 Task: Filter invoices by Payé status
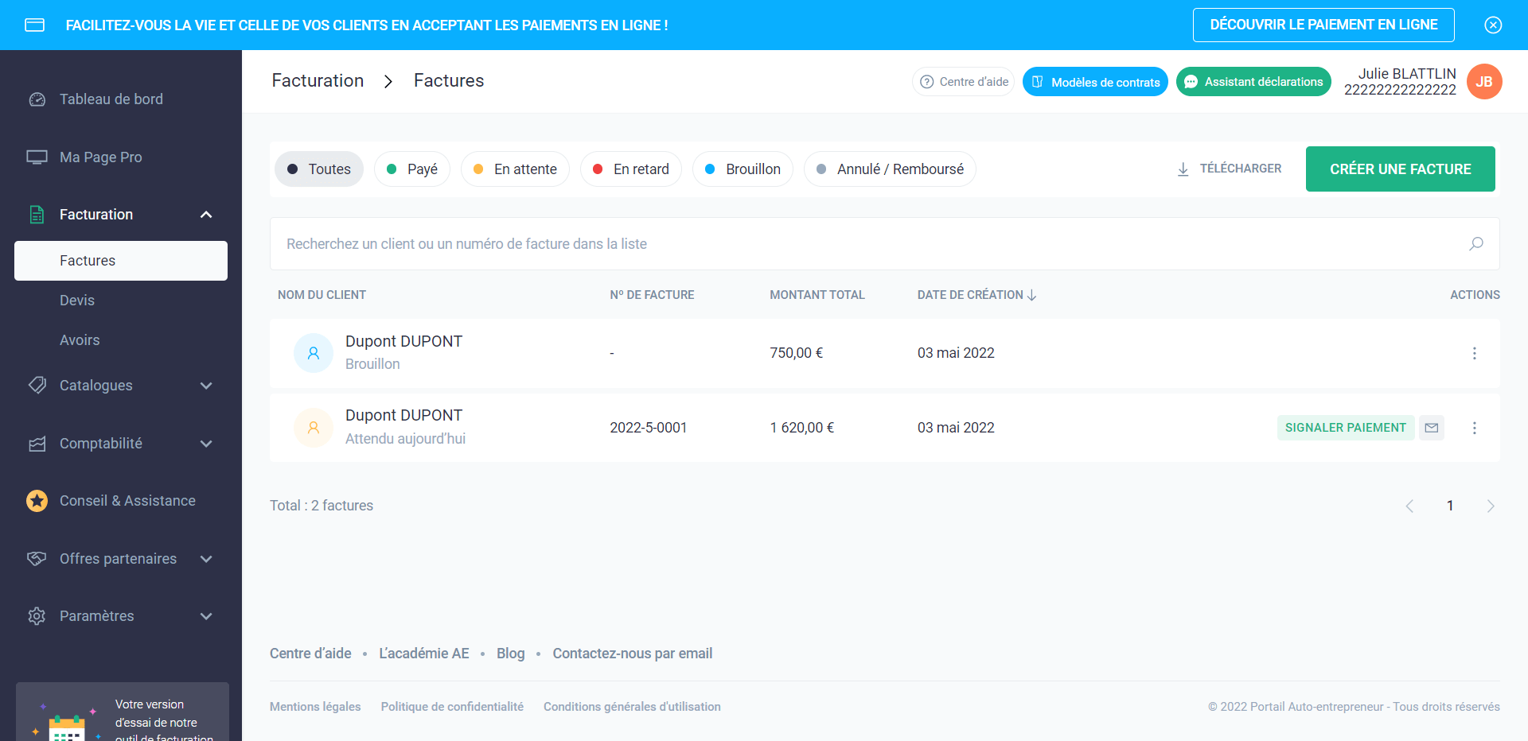(x=412, y=169)
